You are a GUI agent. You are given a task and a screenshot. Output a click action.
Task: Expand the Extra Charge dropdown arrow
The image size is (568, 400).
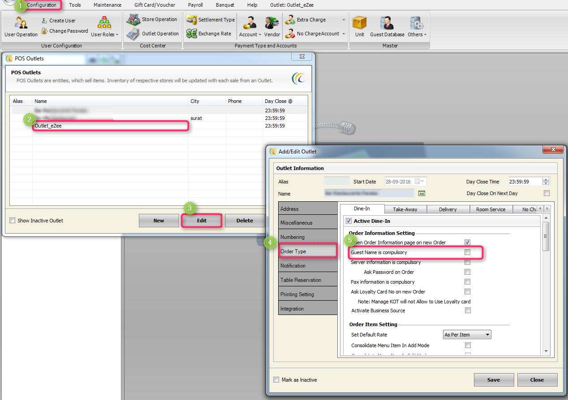(x=344, y=20)
